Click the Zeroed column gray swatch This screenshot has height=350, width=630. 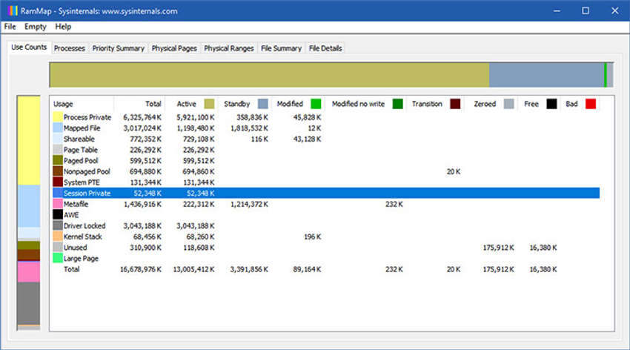coord(508,104)
